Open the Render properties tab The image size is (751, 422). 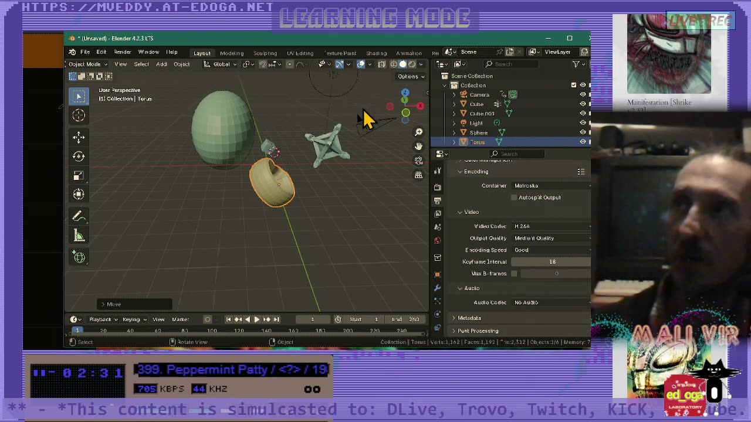click(437, 187)
